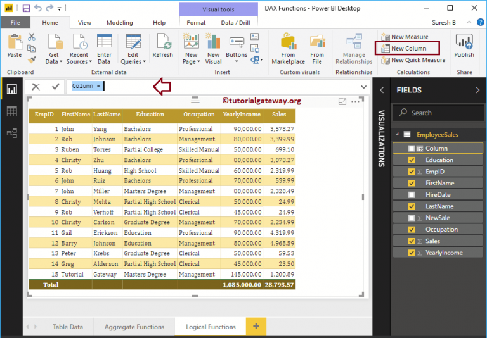Uncheck the LastName field checkbox
This screenshot has height=338, width=487.
[412, 206]
